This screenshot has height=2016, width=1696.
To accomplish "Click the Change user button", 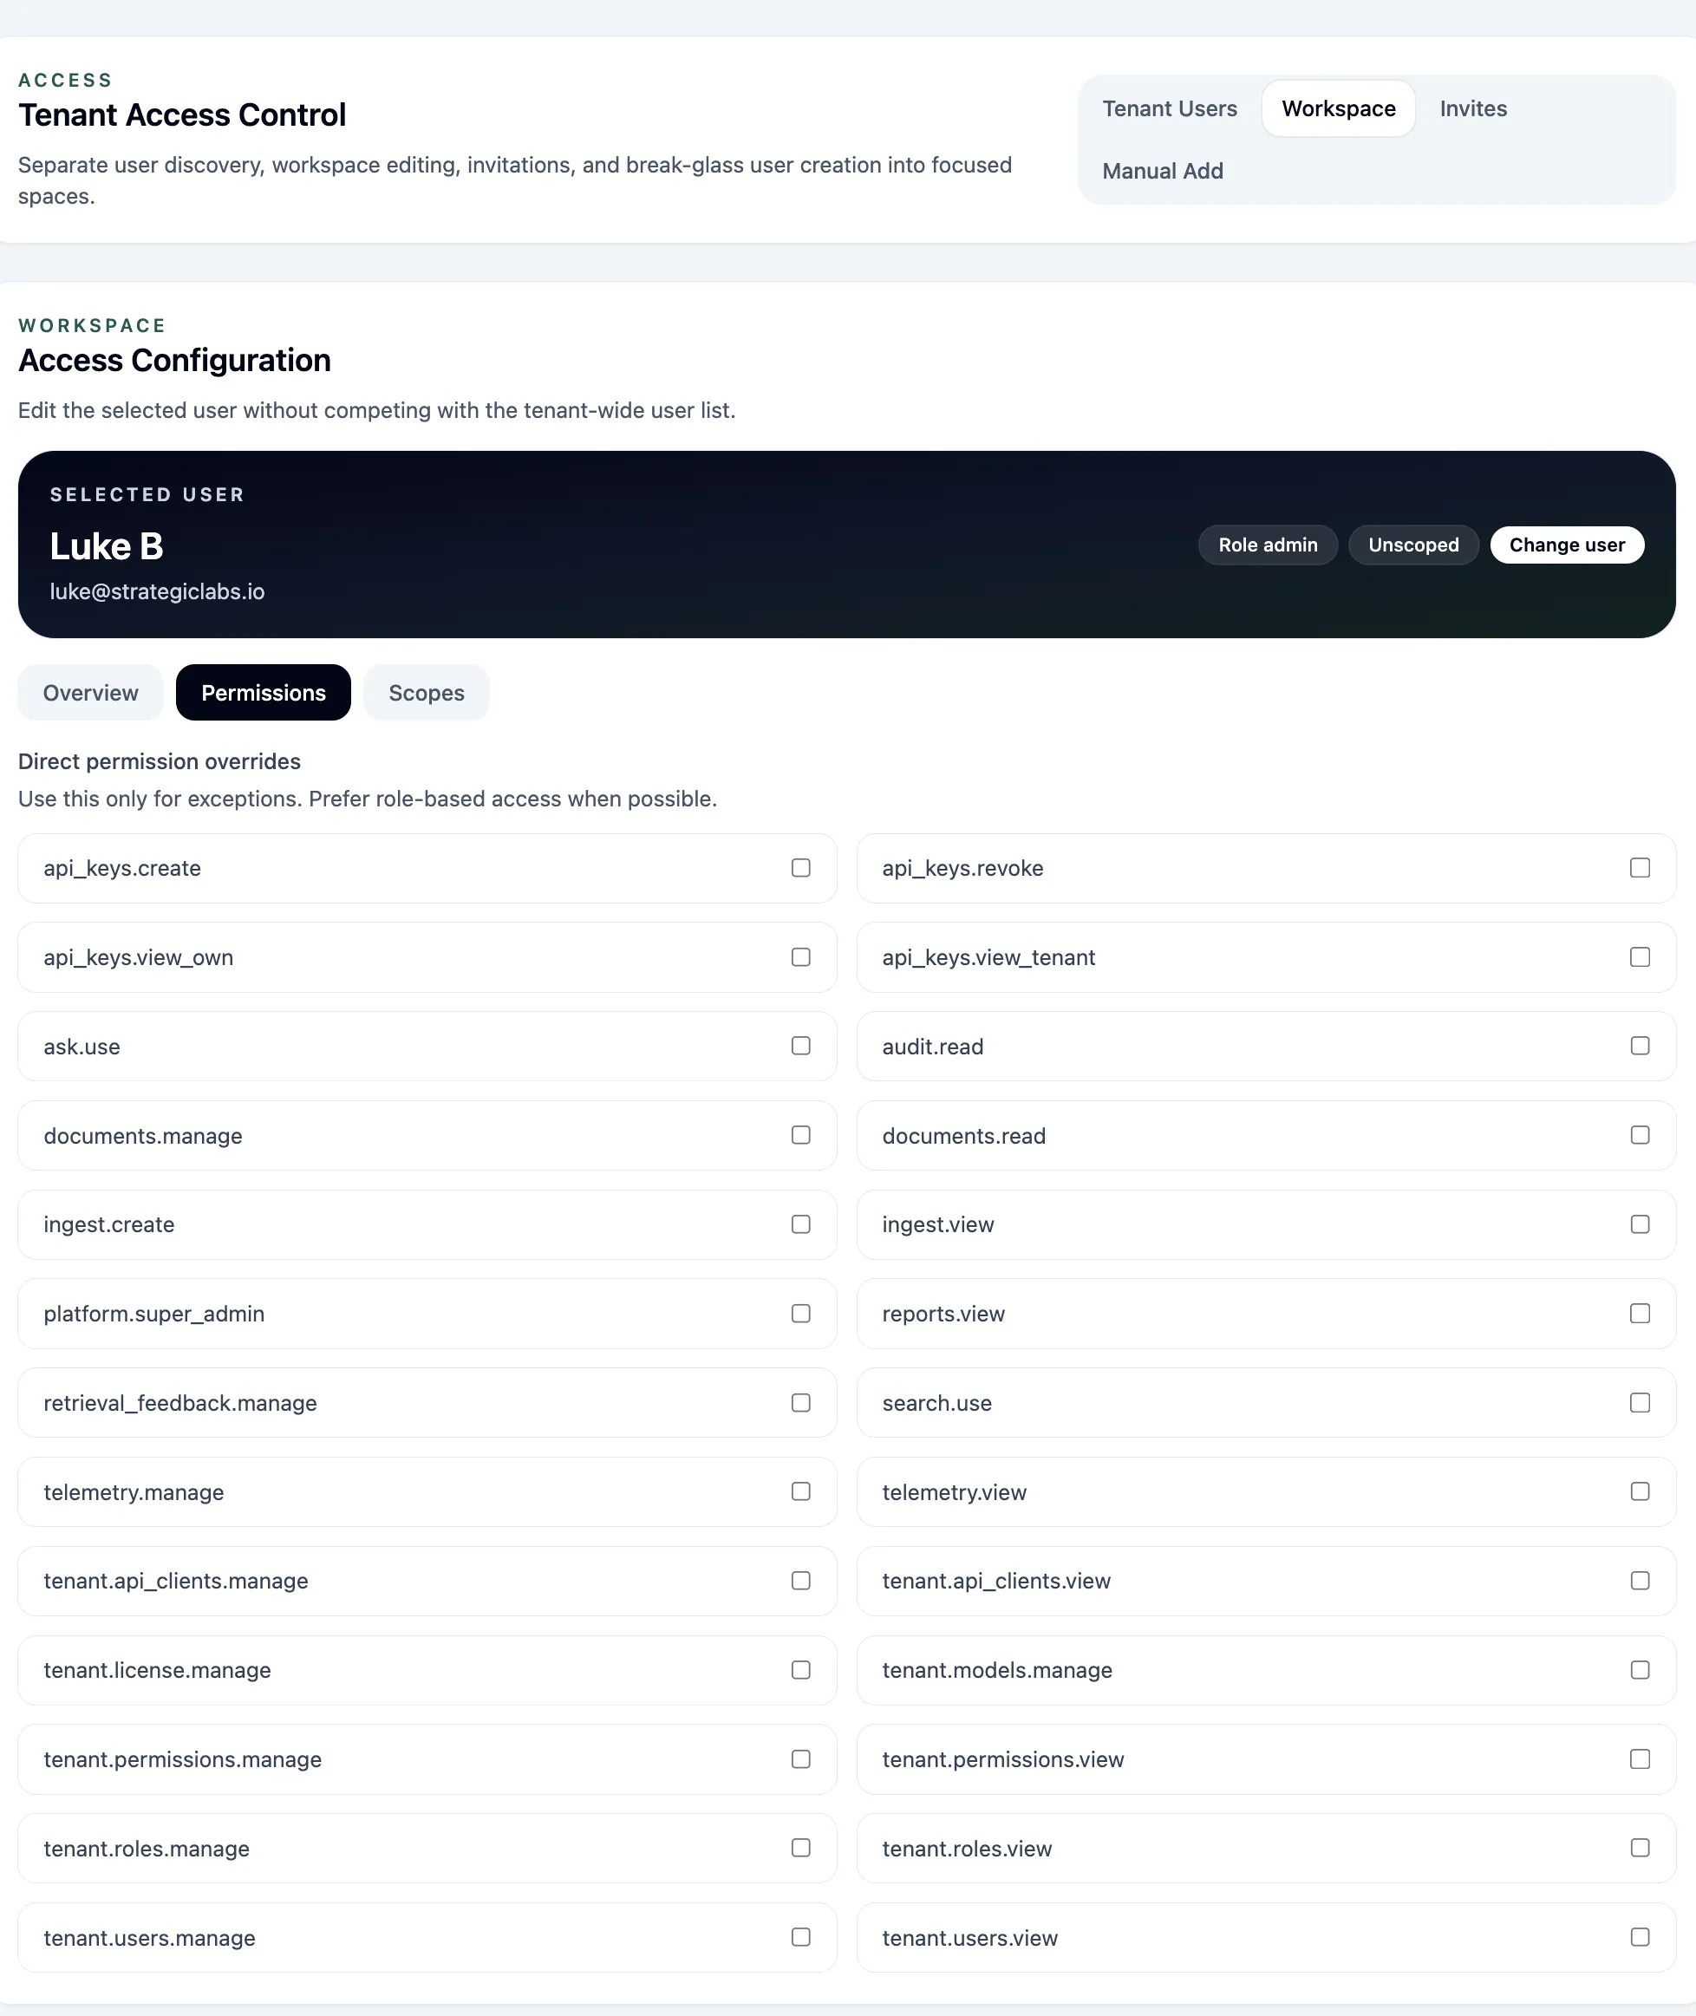I will point(1566,545).
